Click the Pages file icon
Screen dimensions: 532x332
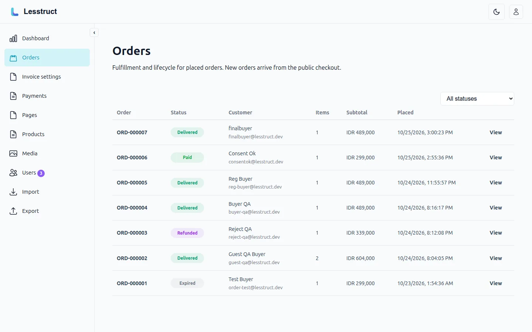point(13,115)
